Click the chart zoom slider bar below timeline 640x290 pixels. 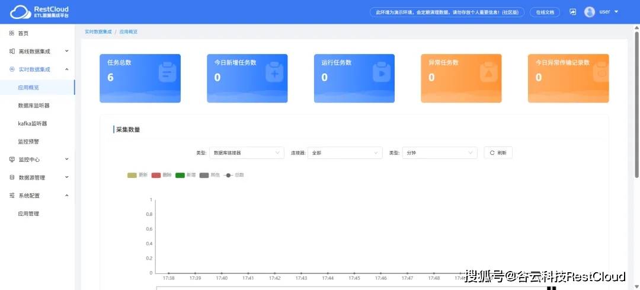[353, 288]
